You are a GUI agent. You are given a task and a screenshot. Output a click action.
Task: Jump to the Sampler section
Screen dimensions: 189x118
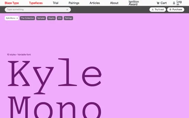[x=41, y=18]
